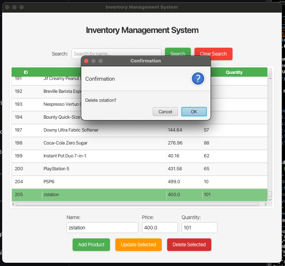285x266 pixels.
Task: Sort by the Quantity column header
Action: [234, 72]
